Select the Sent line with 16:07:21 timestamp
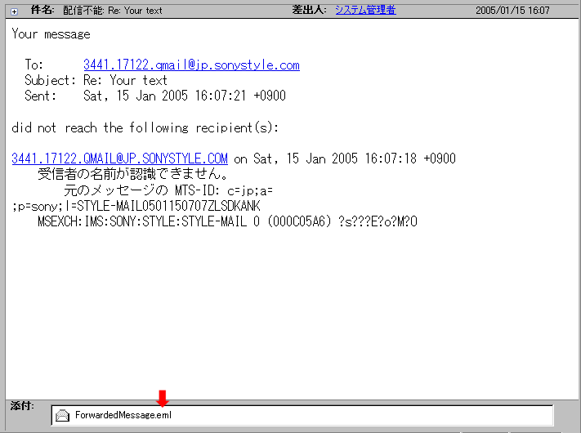Viewport: 581px width, 433px height. [155, 96]
